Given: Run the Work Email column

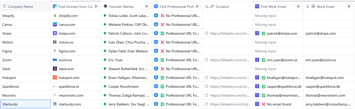Looking at the screenshot, I should 349,6.
